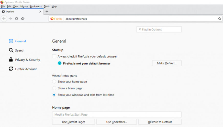223x127 pixels.
Task: Bookmark this page with the star
Action: 220,19
